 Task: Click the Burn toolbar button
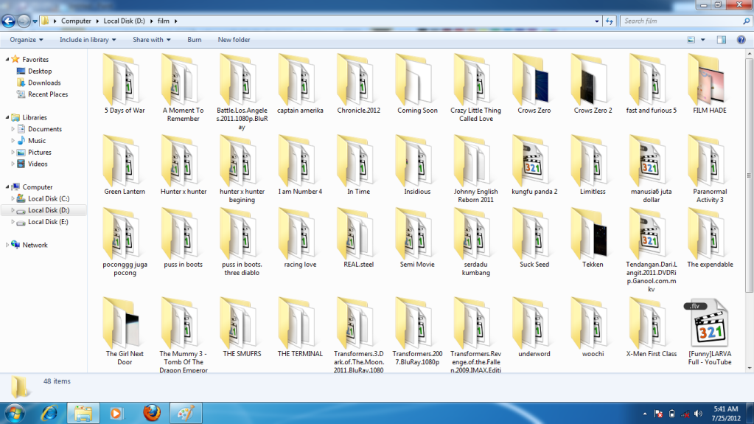pos(195,40)
